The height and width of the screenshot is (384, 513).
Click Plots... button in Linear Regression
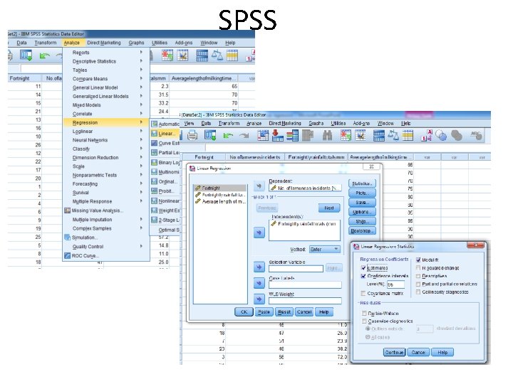coord(362,193)
